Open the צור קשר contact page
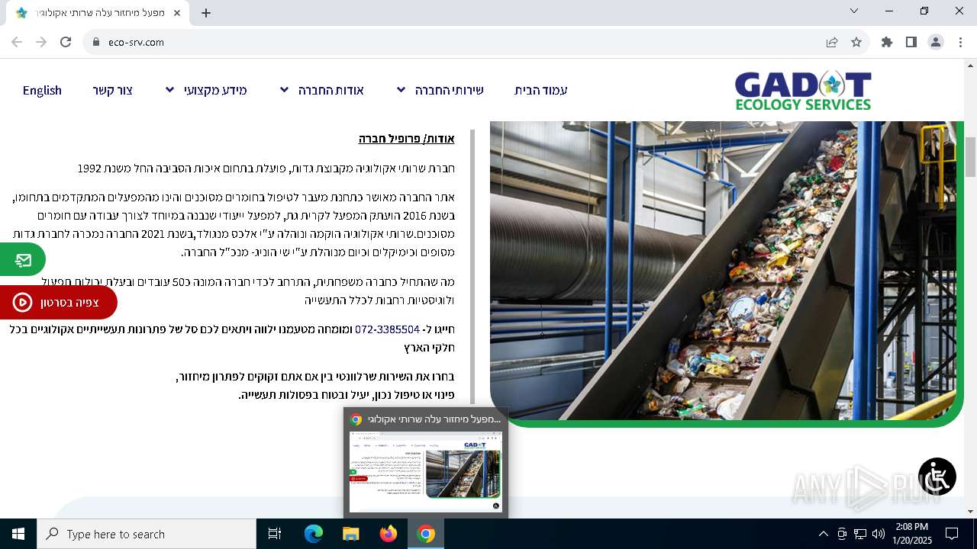Viewport: 977px width, 549px height. pyautogui.click(x=113, y=90)
